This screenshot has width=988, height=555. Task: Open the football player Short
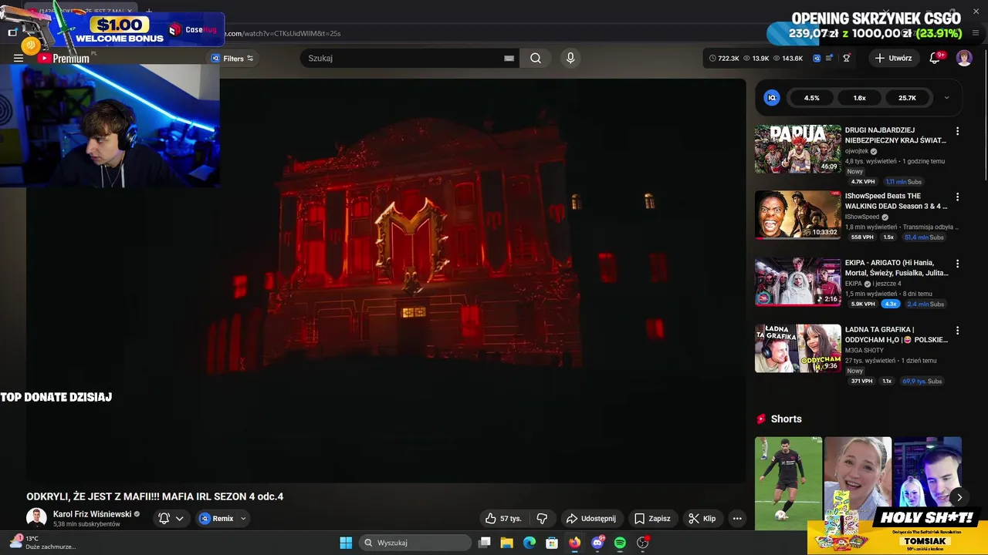click(x=788, y=483)
